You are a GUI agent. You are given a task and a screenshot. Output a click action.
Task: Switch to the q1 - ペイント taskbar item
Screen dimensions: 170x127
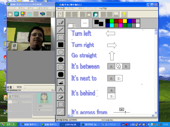[109, 124]
